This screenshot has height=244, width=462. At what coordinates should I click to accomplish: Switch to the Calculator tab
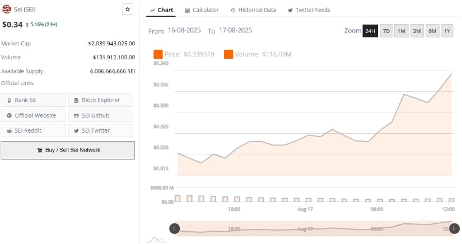click(202, 10)
